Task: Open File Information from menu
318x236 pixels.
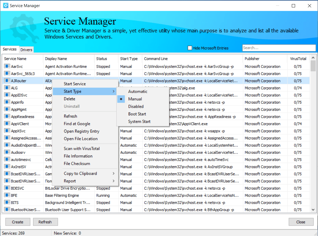Action: click(85, 156)
